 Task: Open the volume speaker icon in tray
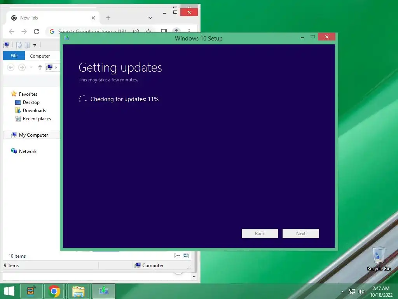361,292
